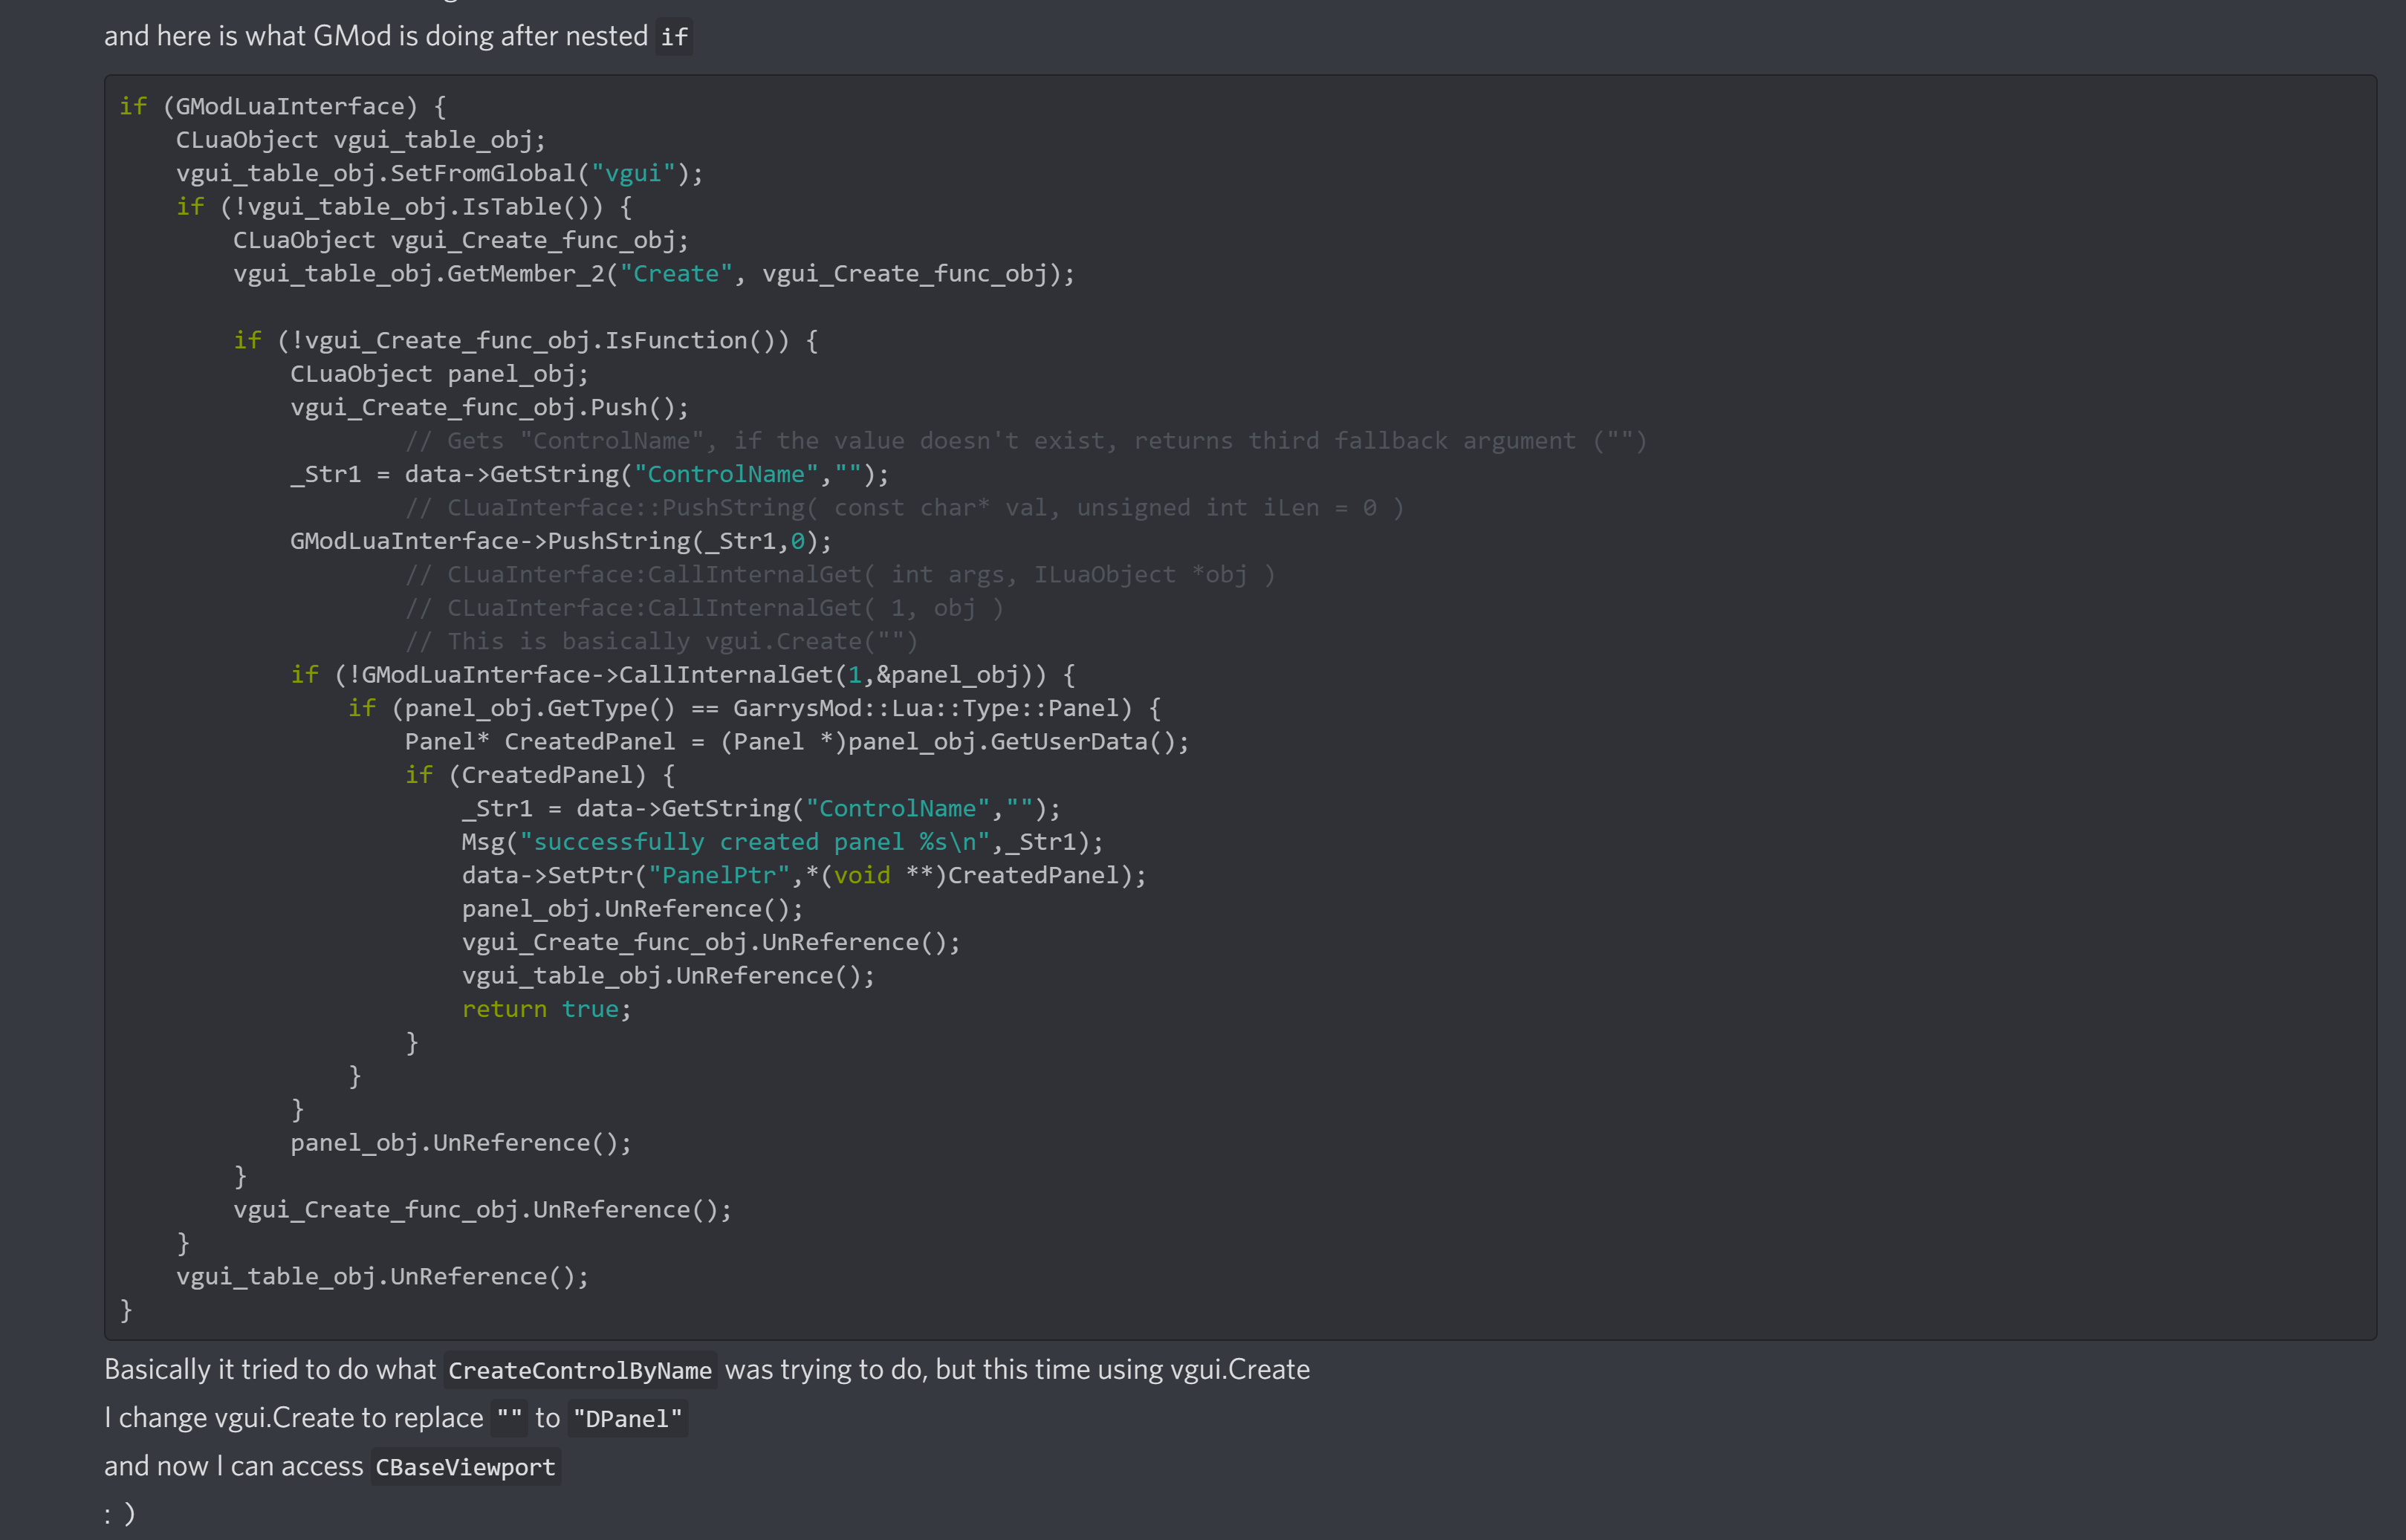Click the "PanelPtr" string literal

718,874
